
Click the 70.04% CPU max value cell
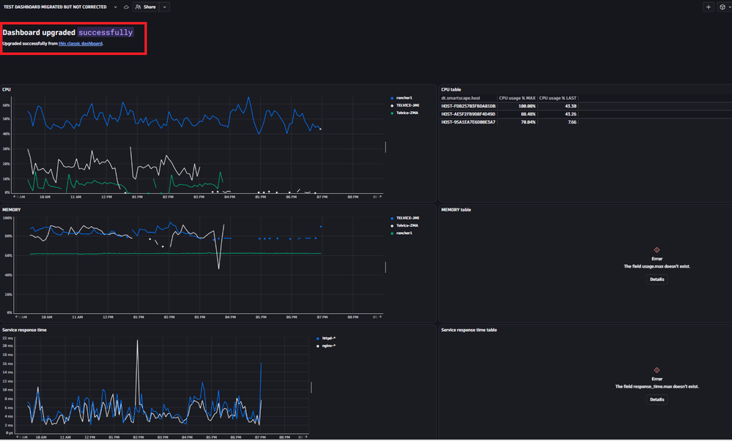coord(528,122)
